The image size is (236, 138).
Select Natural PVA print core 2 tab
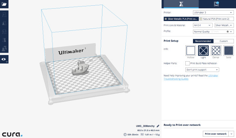216,19
